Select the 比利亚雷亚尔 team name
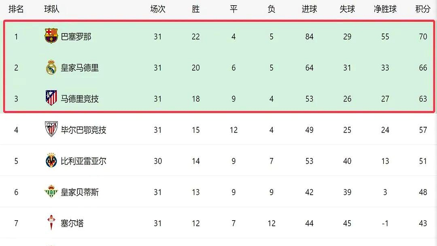The width and height of the screenshot is (437, 246). tap(83, 161)
